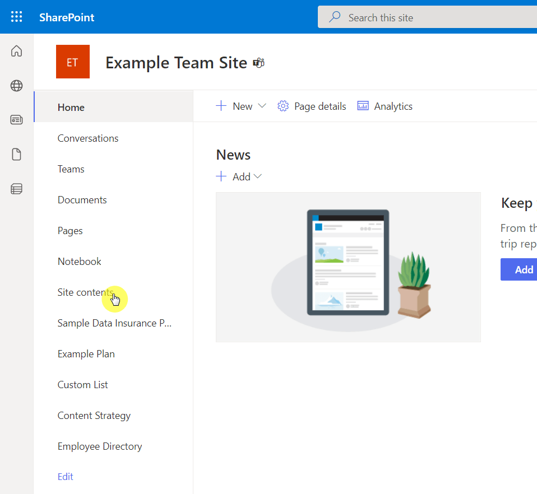Click the blue Add button
The height and width of the screenshot is (494, 537).
tap(519, 269)
